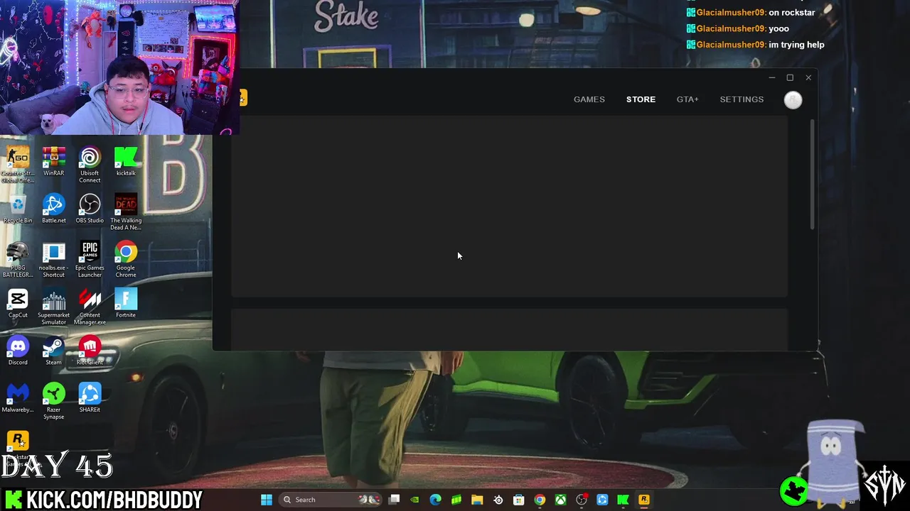Select the CapCut desktop icon
The width and height of the screenshot is (910, 511).
pyautogui.click(x=18, y=304)
